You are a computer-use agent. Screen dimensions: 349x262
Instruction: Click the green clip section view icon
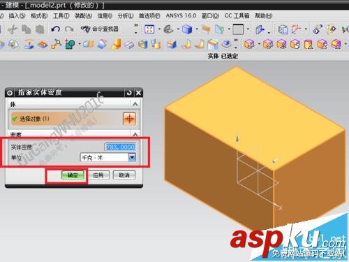pos(219,29)
